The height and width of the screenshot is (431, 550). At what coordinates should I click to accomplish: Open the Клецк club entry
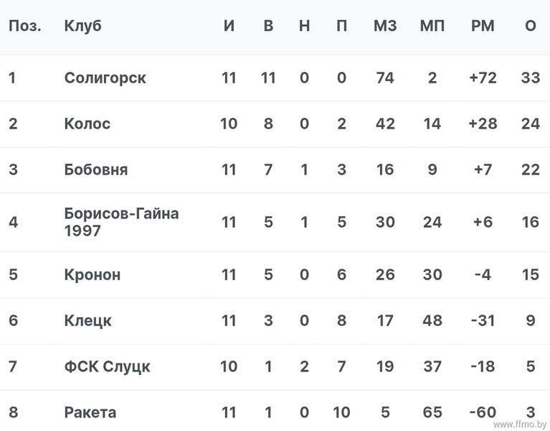click(x=87, y=320)
